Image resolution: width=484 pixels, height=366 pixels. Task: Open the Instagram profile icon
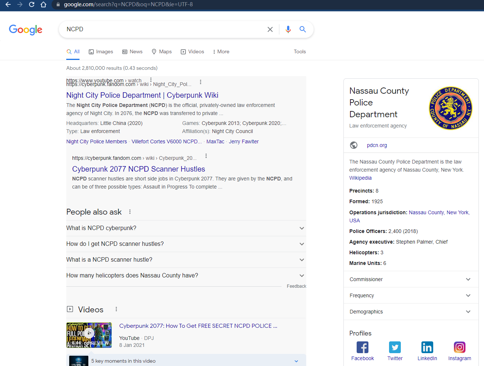(x=460, y=347)
